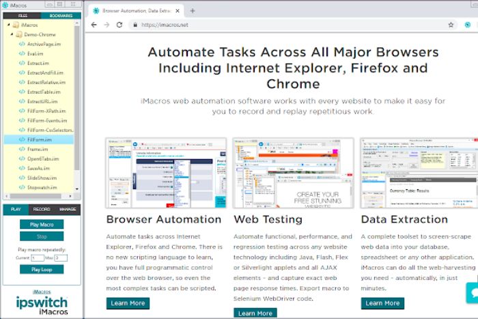
Task: Click the browser back arrow
Action: click(x=94, y=25)
